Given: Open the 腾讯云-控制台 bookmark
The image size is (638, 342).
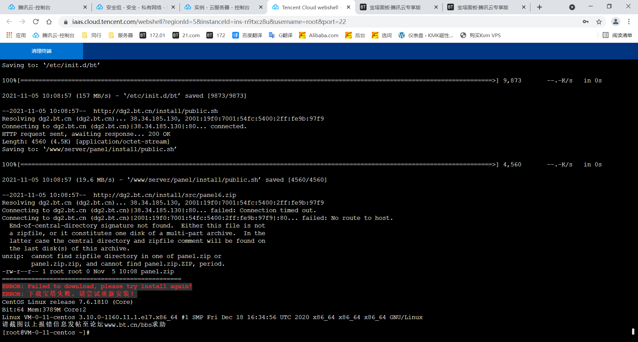Looking at the screenshot, I should click(53, 35).
